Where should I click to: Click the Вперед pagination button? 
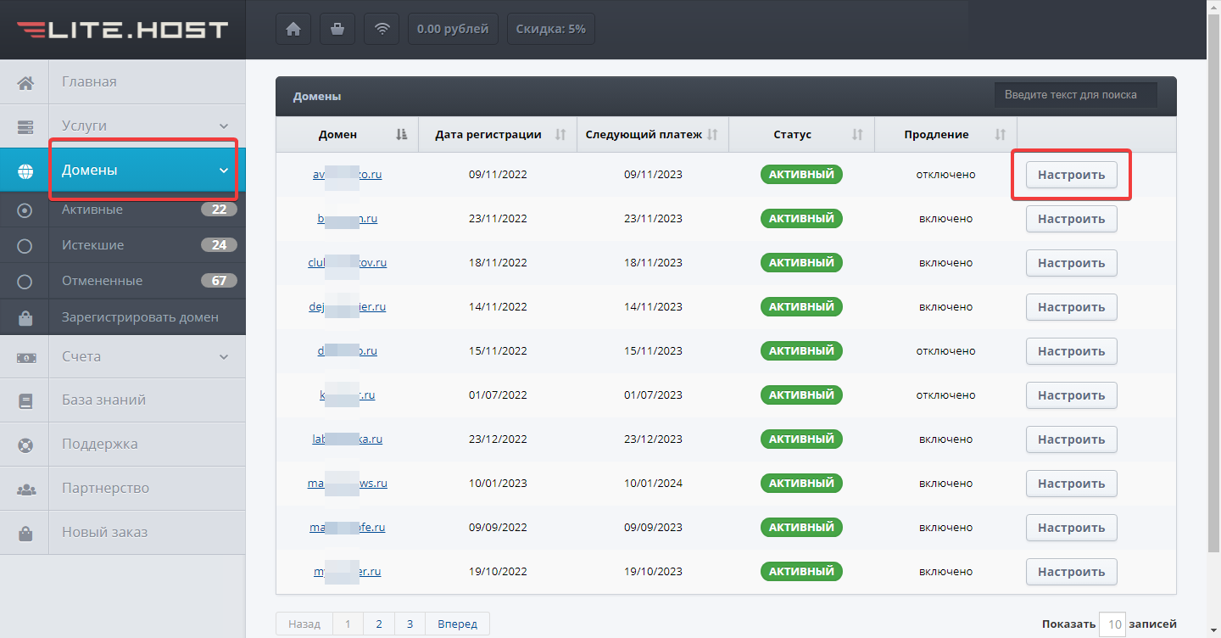457,624
